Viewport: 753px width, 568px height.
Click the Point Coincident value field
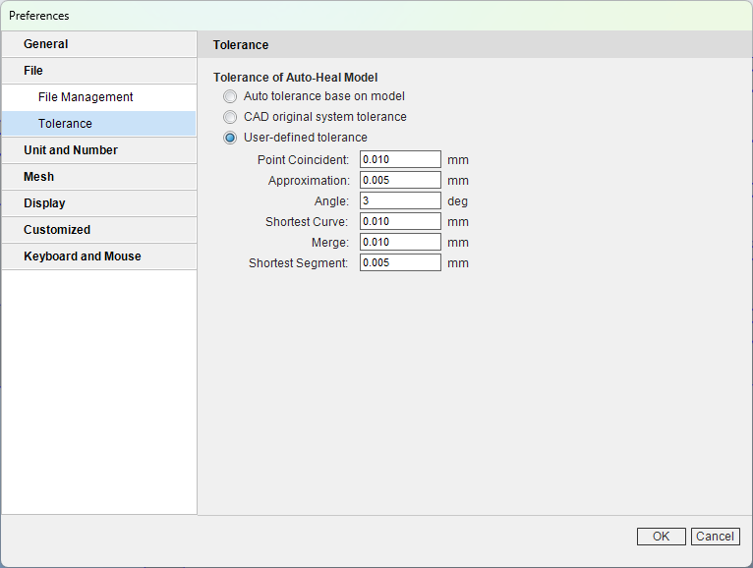point(400,159)
